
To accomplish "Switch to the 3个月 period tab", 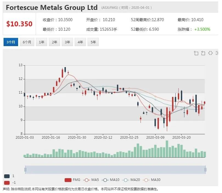I will click(11, 42).
